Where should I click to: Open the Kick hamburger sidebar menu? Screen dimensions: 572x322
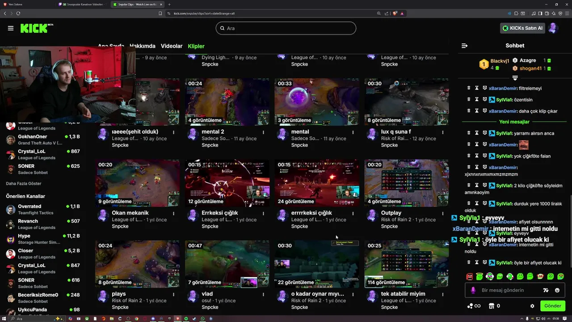11,28
